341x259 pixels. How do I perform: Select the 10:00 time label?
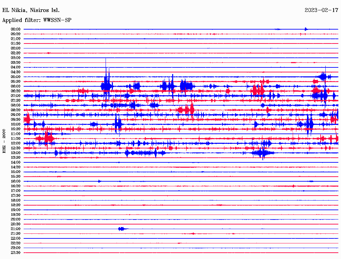click(x=16, y=124)
